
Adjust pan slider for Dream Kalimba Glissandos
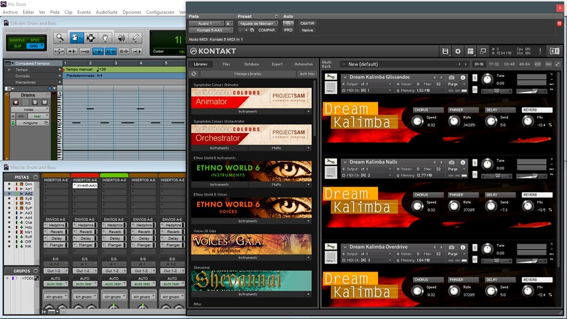(496, 91)
